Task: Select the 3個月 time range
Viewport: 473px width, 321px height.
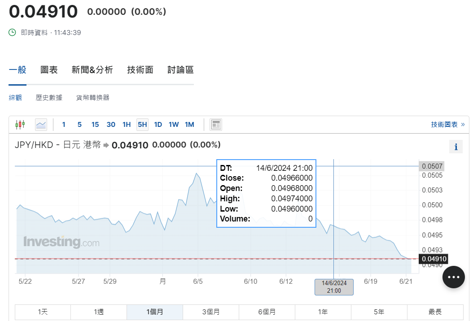Action: click(x=210, y=312)
